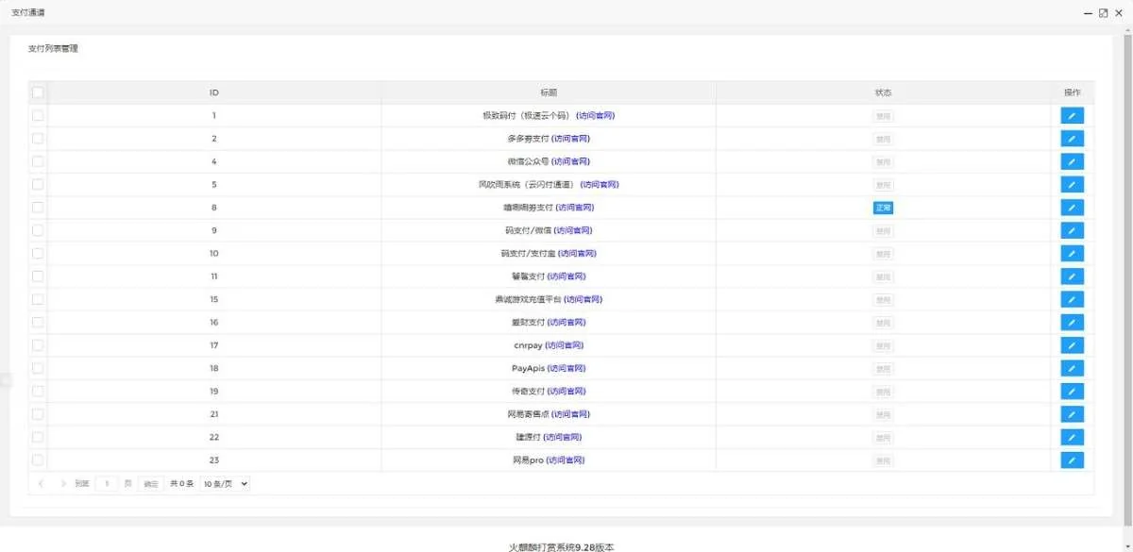Select the checkbox for row ID 17
1133x552 pixels.
pyautogui.click(x=38, y=345)
